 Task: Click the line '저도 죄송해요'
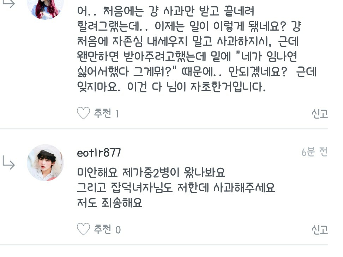click(110, 203)
